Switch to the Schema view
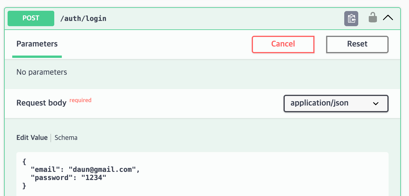 tap(66, 138)
